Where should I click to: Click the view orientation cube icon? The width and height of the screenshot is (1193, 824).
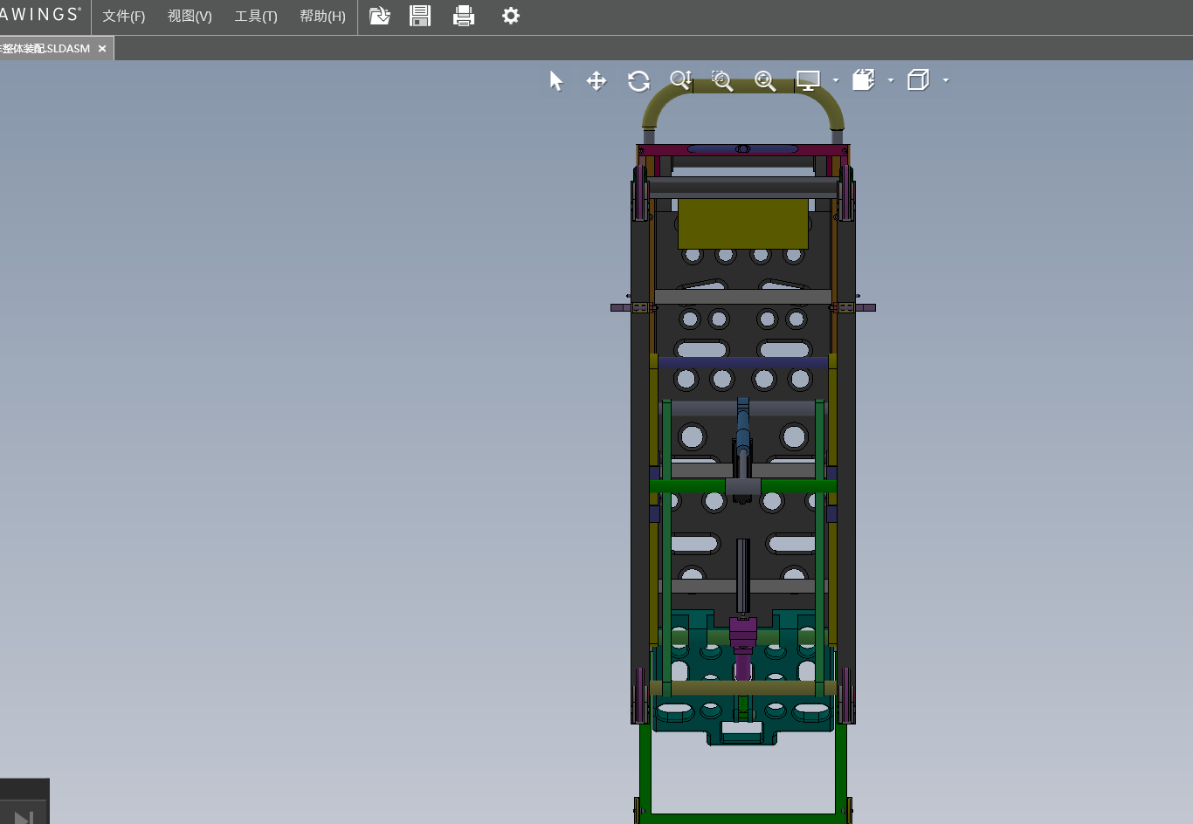click(x=918, y=80)
